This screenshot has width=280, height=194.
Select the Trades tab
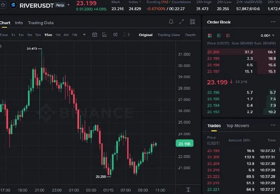click(214, 126)
